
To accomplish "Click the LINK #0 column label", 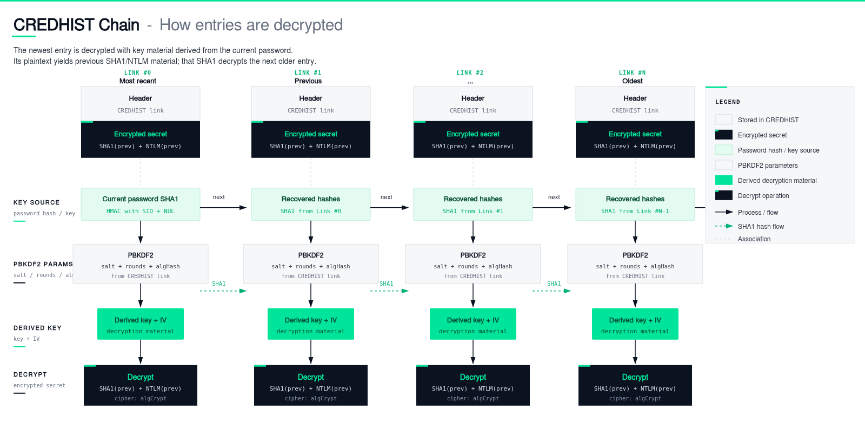I will [138, 72].
